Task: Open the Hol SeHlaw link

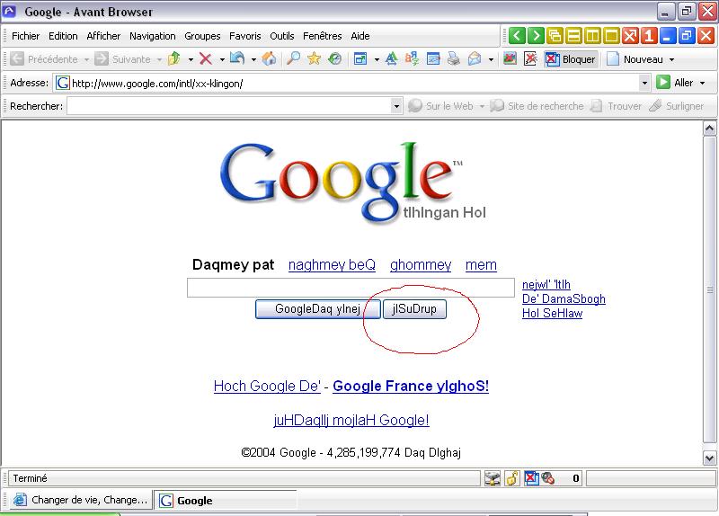Action: pyautogui.click(x=552, y=313)
